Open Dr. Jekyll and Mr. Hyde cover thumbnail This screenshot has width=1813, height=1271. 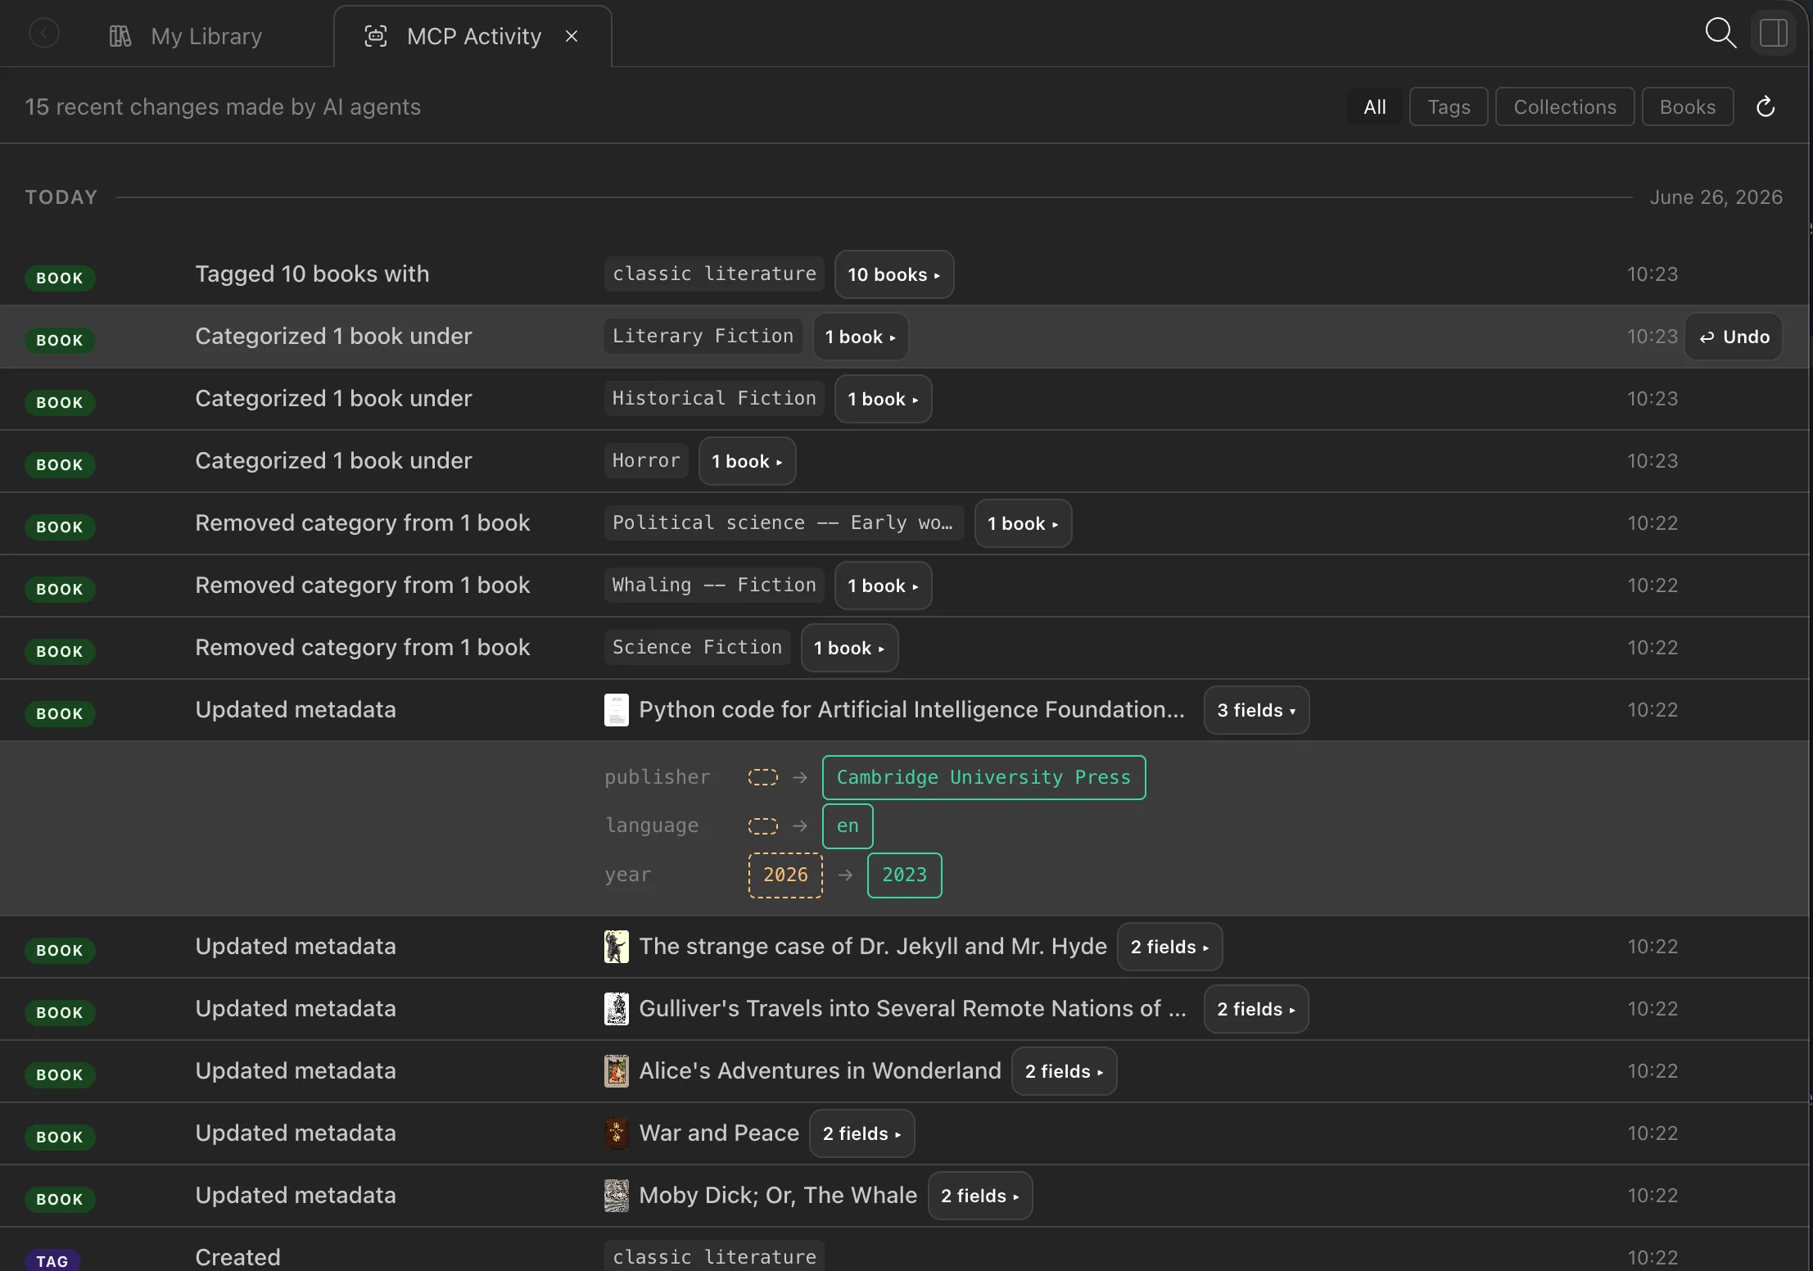pyautogui.click(x=617, y=947)
